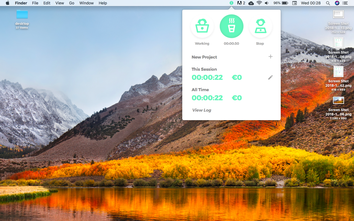Open the View menu
Screen dimensions: 354x221
pos(59,3)
